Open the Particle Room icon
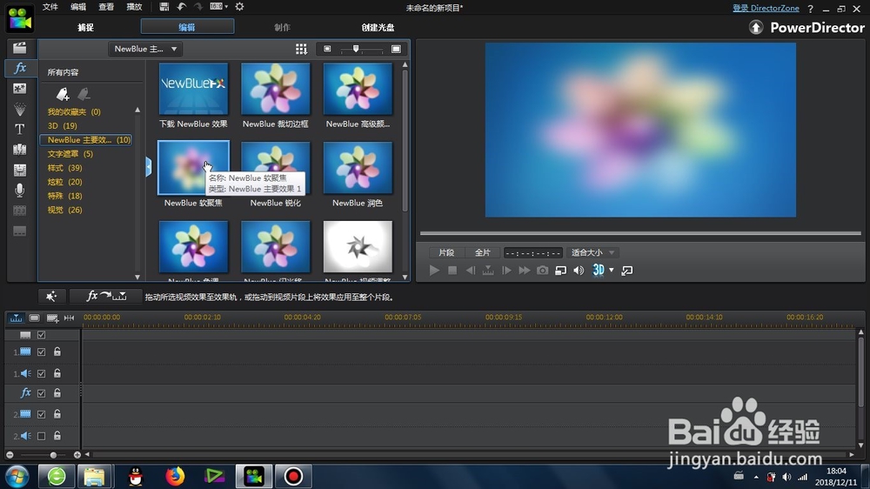 coord(19,109)
